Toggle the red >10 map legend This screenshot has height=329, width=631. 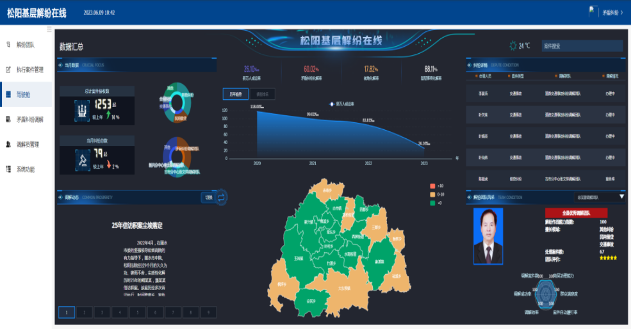(434, 186)
